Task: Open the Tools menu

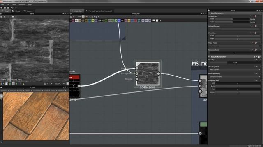Action: tap(14, 4)
